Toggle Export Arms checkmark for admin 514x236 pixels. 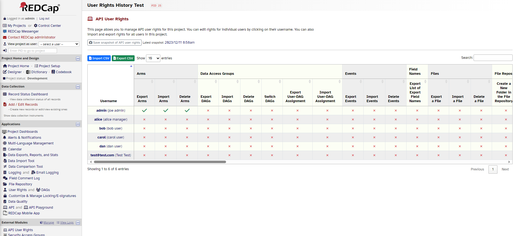pyautogui.click(x=144, y=111)
